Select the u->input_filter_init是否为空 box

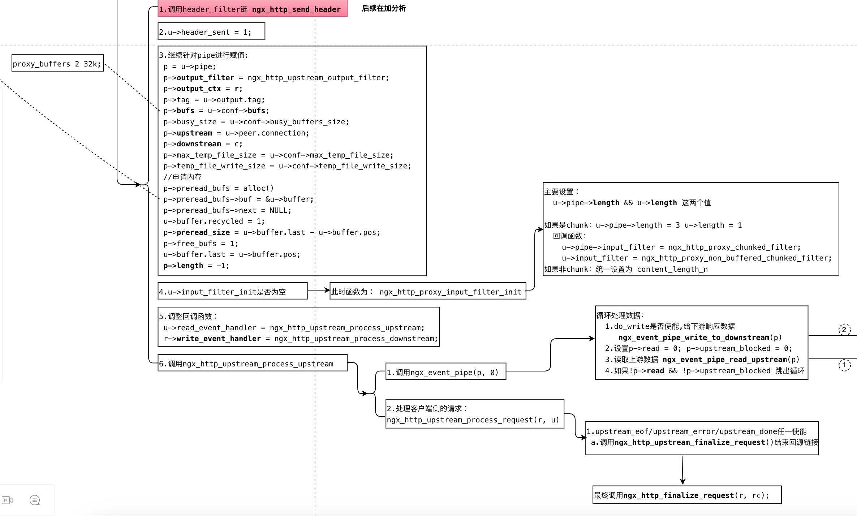tap(232, 291)
